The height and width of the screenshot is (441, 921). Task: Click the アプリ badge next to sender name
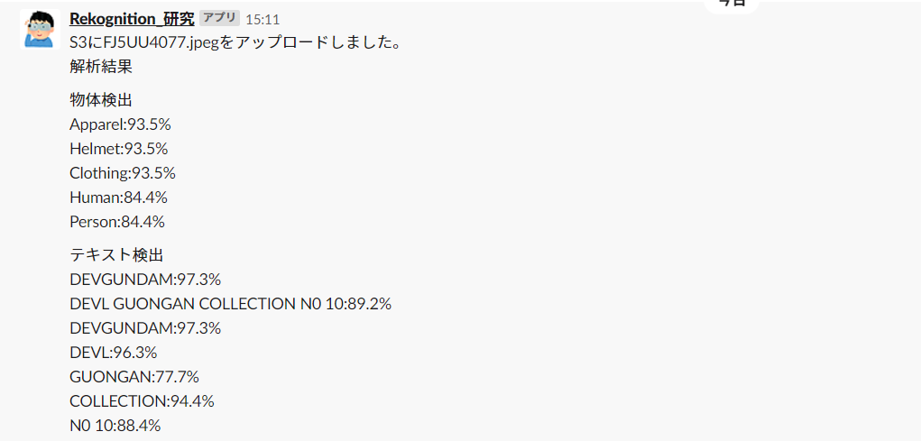(219, 18)
